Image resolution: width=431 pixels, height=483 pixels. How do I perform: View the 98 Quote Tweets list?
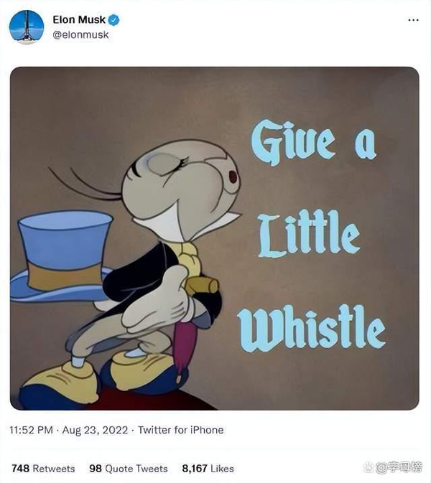(x=129, y=469)
